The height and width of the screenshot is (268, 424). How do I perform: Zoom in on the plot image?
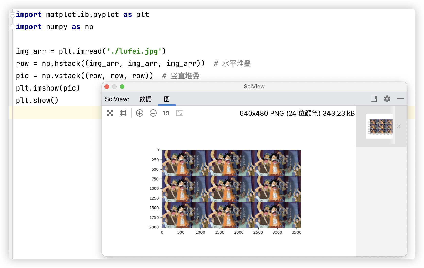pos(140,113)
